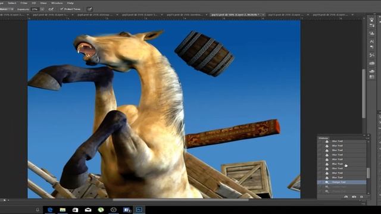Image resolution: width=381 pixels, height=214 pixels.
Task: Click the canvas horizontal scrollbar
Action: pyautogui.click(x=180, y=200)
